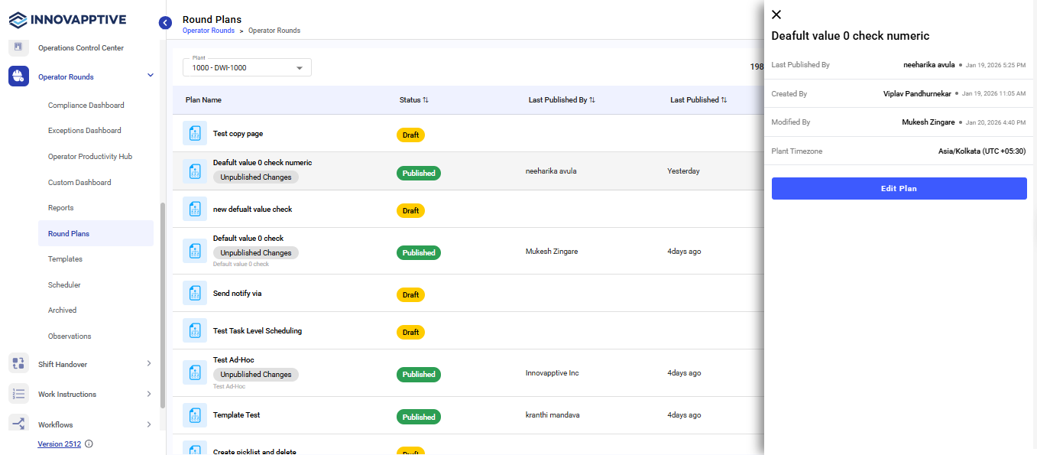Click the Operator Rounds breadcrumb link
This screenshot has width=1037, height=455.
(208, 31)
